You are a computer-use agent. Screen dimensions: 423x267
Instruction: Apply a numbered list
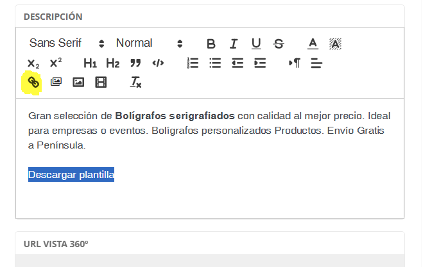193,63
